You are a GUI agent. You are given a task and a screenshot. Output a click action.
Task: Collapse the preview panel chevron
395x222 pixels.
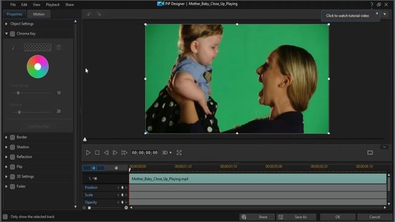pyautogui.click(x=384, y=147)
